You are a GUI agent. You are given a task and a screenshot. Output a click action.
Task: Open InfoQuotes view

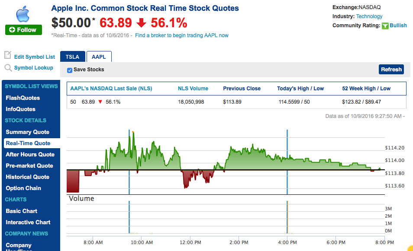click(20, 109)
